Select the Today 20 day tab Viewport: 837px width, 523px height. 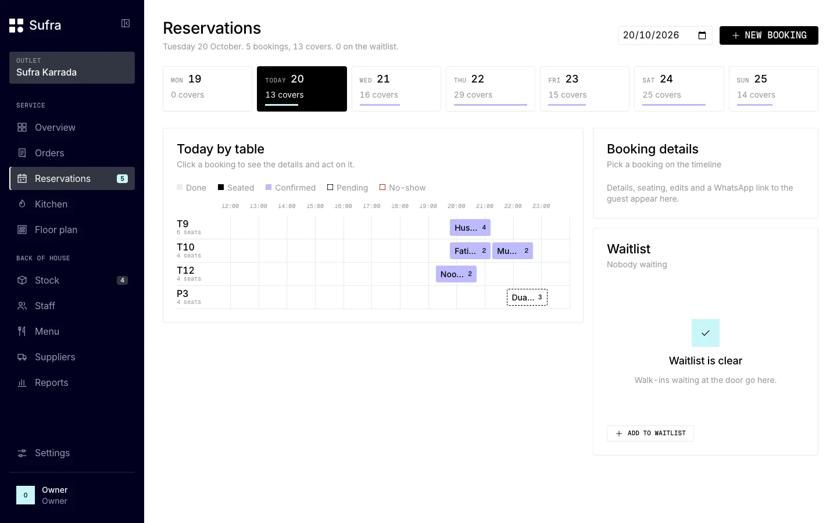[302, 89]
